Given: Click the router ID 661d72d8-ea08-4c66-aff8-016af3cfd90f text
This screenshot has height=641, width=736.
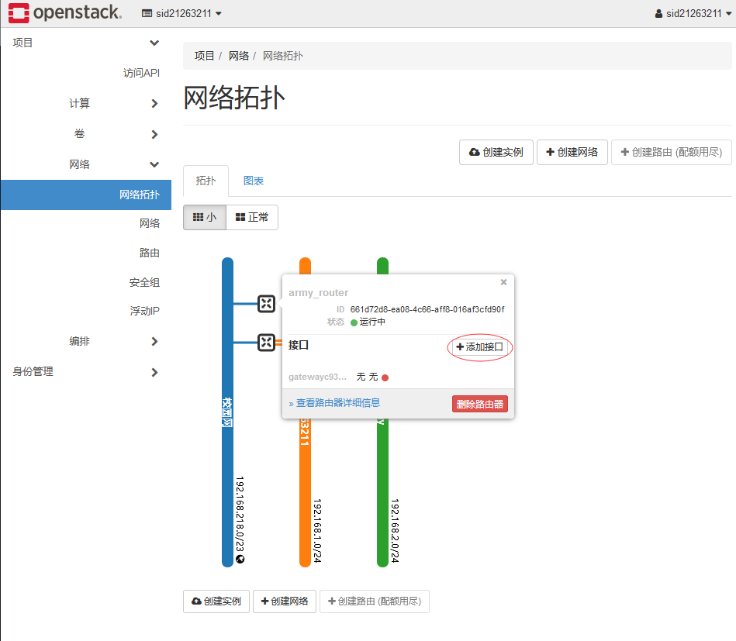Looking at the screenshot, I should [x=427, y=309].
